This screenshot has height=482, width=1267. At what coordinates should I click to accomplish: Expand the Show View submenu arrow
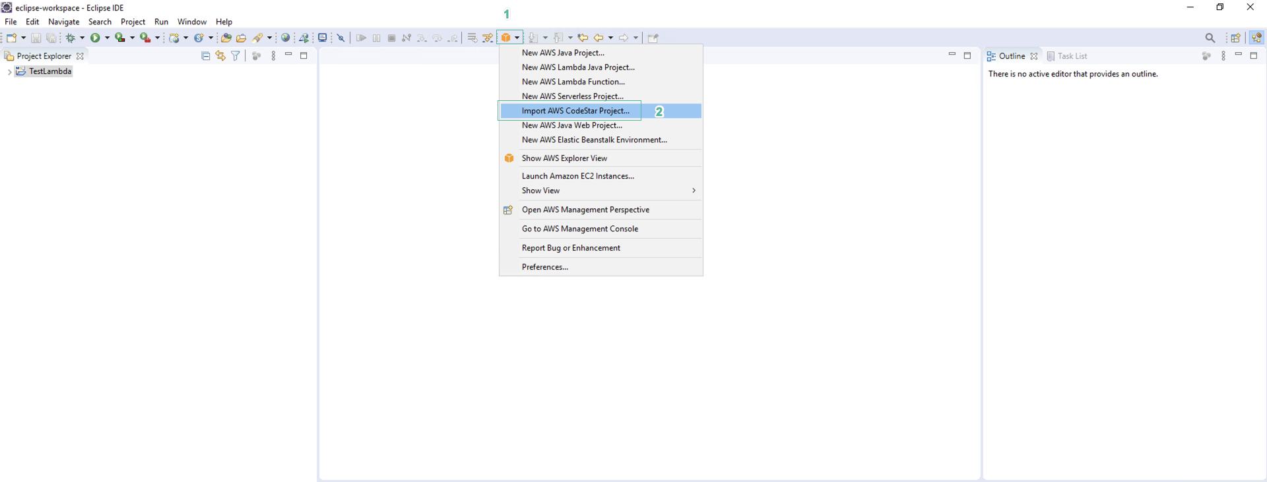(694, 191)
